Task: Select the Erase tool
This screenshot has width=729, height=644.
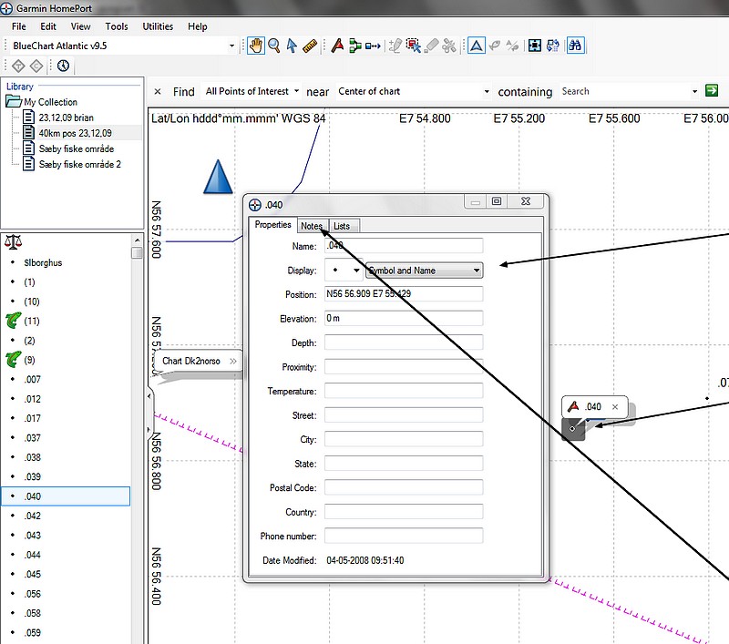Action: pyautogui.click(x=431, y=46)
